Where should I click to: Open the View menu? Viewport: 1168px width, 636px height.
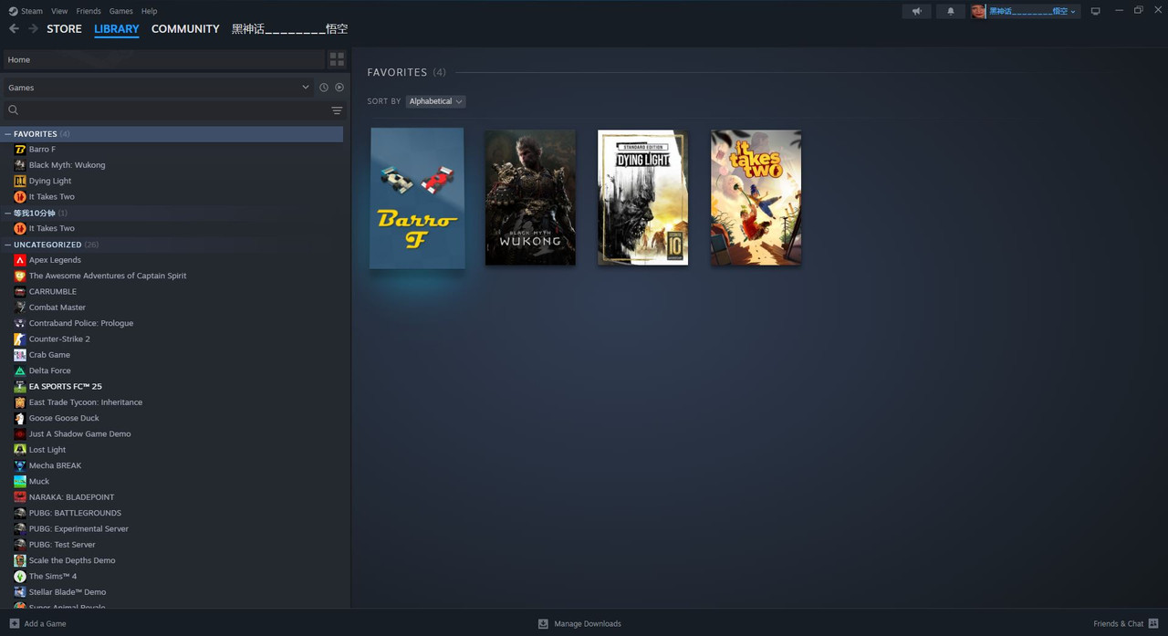(x=59, y=11)
